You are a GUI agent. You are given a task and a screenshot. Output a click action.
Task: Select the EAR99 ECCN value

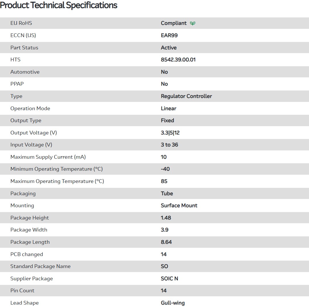click(x=169, y=35)
